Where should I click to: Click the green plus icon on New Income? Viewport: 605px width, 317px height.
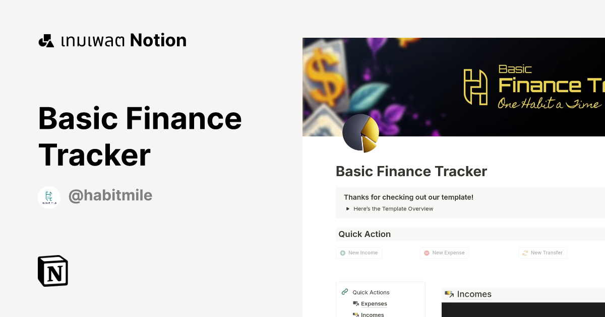[x=342, y=253]
